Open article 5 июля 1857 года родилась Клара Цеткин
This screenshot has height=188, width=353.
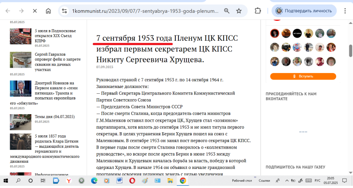click(x=57, y=144)
